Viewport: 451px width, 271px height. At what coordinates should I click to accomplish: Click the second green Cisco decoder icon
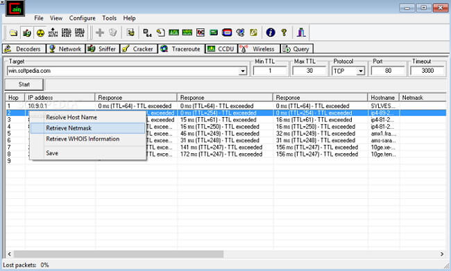[187, 33]
